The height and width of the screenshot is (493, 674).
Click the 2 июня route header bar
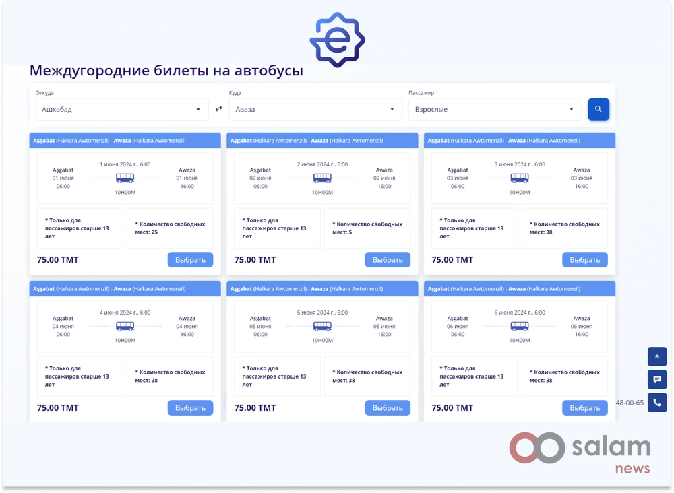(x=322, y=141)
